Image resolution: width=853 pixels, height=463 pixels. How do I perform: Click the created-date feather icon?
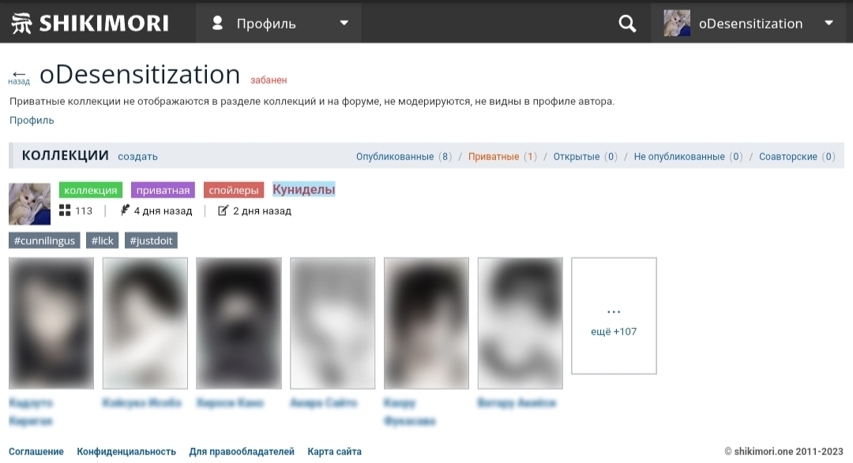(125, 210)
